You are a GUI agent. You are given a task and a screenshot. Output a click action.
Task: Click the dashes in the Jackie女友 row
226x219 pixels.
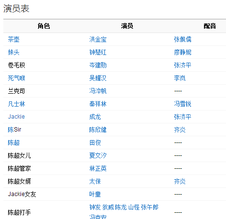coord(178,194)
